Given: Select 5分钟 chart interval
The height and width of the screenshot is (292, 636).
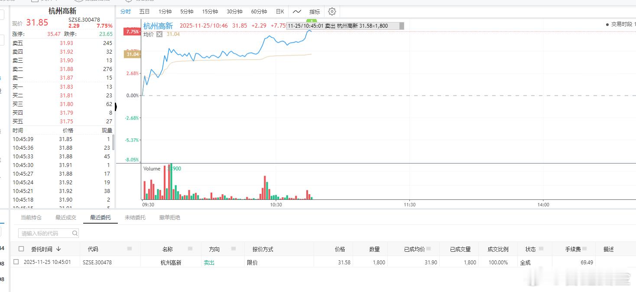Looking at the screenshot, I should (x=187, y=12).
